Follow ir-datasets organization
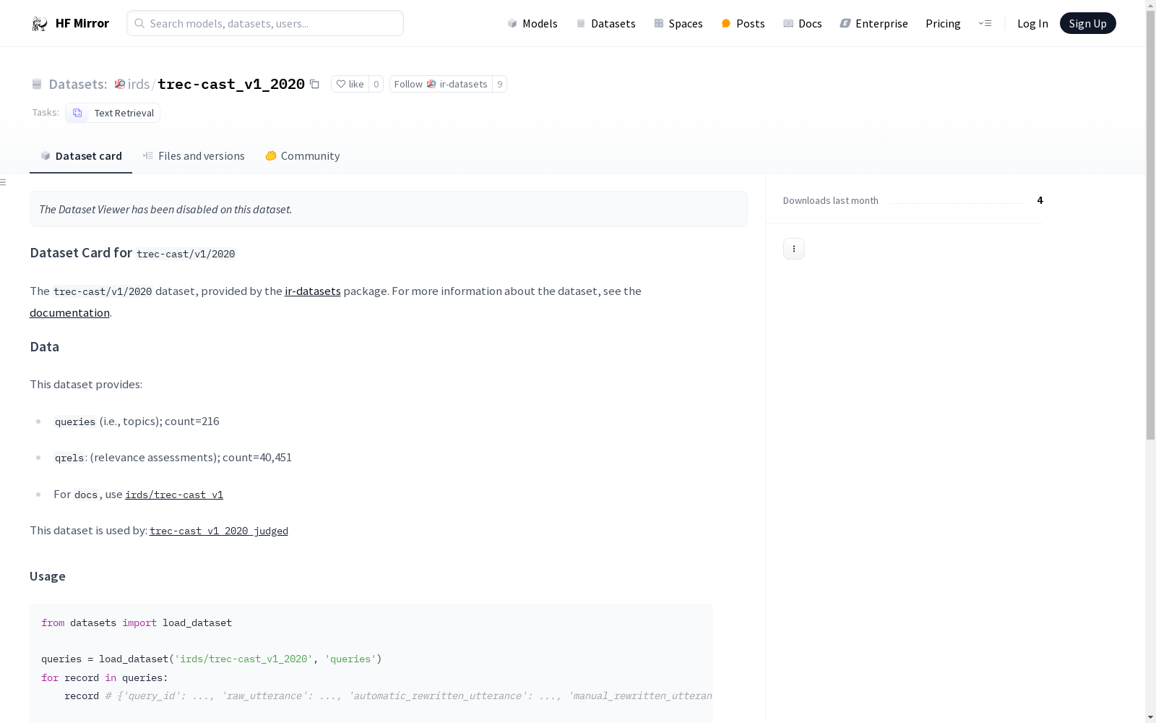The image size is (1156, 723). tap(441, 84)
